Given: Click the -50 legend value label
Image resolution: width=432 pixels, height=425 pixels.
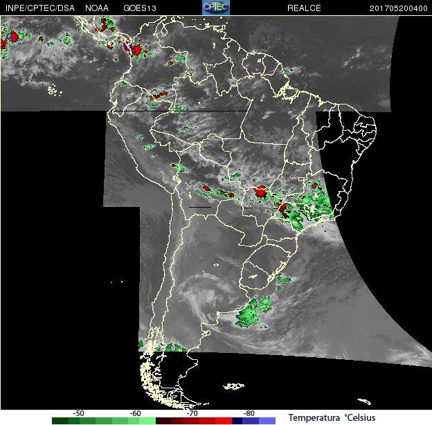Looking at the screenshot, I should pyautogui.click(x=78, y=413).
